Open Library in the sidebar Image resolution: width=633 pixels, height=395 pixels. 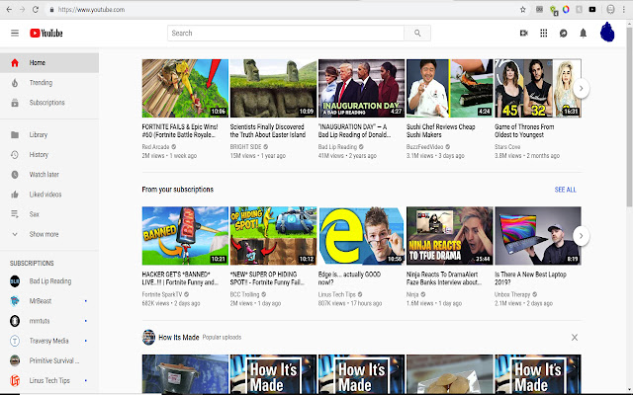[x=49, y=134]
